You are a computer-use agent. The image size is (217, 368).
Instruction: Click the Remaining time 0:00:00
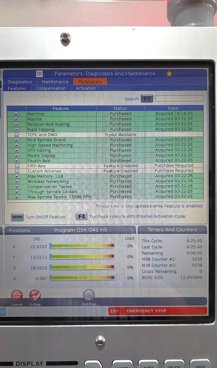click(x=194, y=253)
